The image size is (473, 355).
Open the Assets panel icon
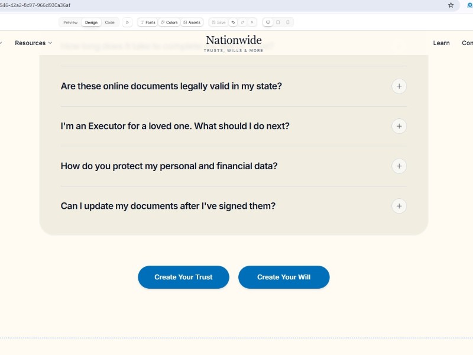[192, 22]
